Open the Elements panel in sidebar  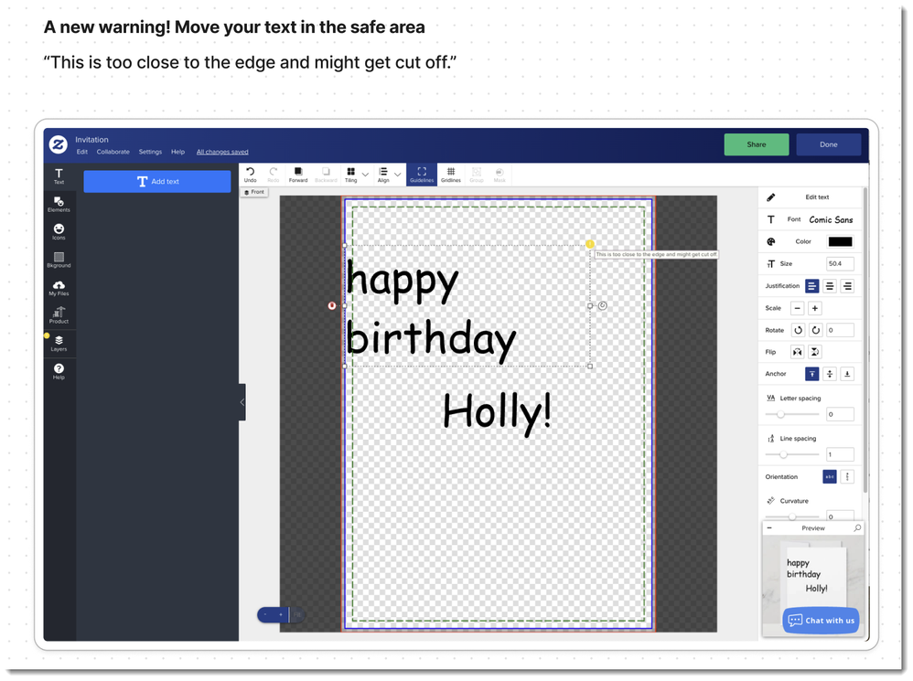pos(59,204)
